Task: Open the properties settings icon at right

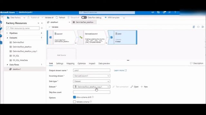Action: point(203,27)
